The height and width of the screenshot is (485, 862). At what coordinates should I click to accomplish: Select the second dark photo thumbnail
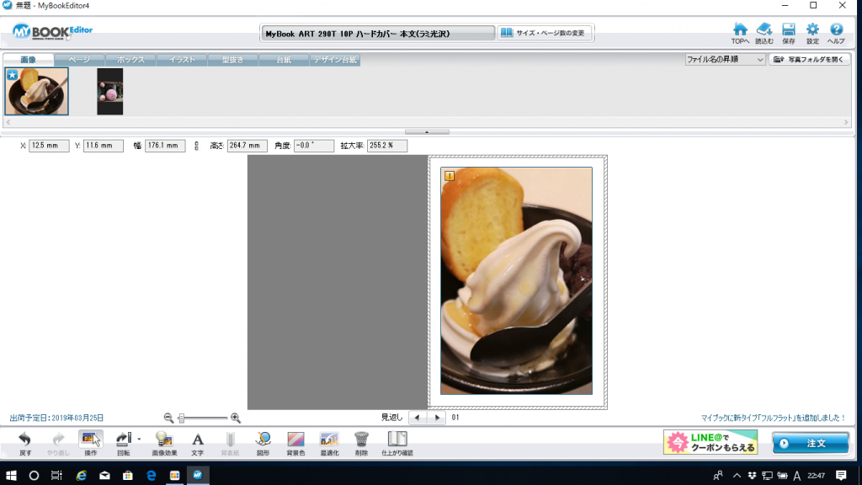pyautogui.click(x=109, y=91)
